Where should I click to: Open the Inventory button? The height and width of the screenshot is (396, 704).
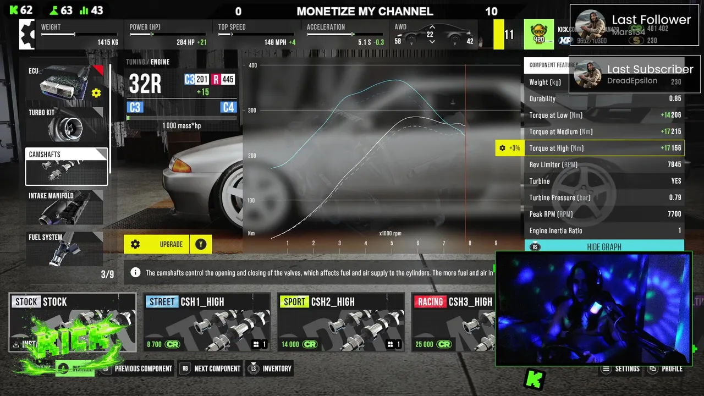click(270, 369)
